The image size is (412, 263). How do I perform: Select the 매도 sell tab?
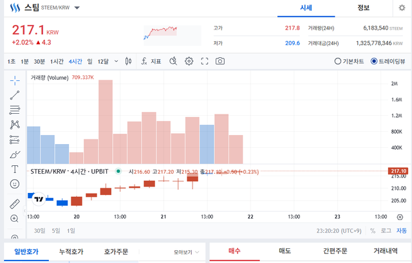(285, 251)
